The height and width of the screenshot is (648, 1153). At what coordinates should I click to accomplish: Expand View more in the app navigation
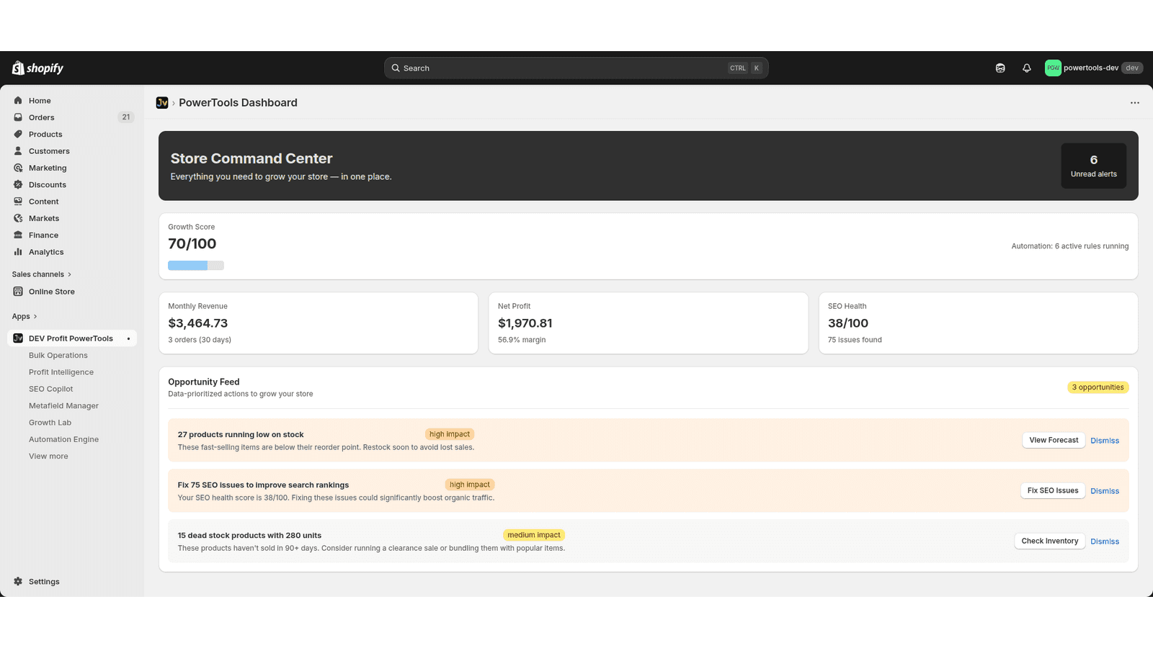click(48, 456)
